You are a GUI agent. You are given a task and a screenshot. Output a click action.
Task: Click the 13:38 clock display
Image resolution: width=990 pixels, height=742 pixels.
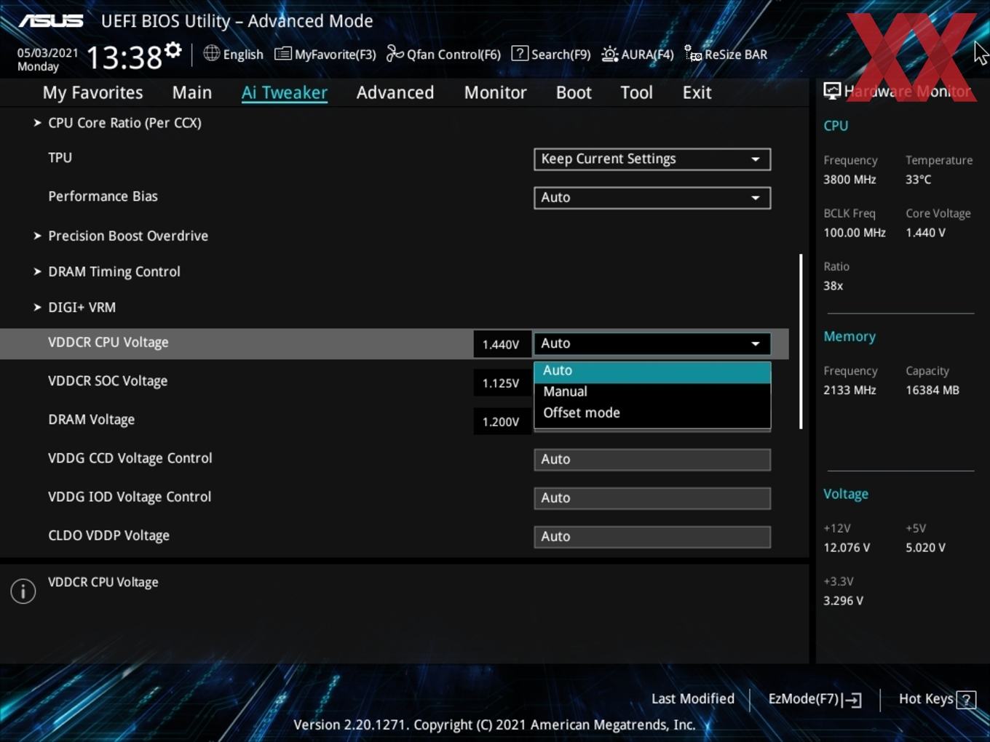point(124,57)
